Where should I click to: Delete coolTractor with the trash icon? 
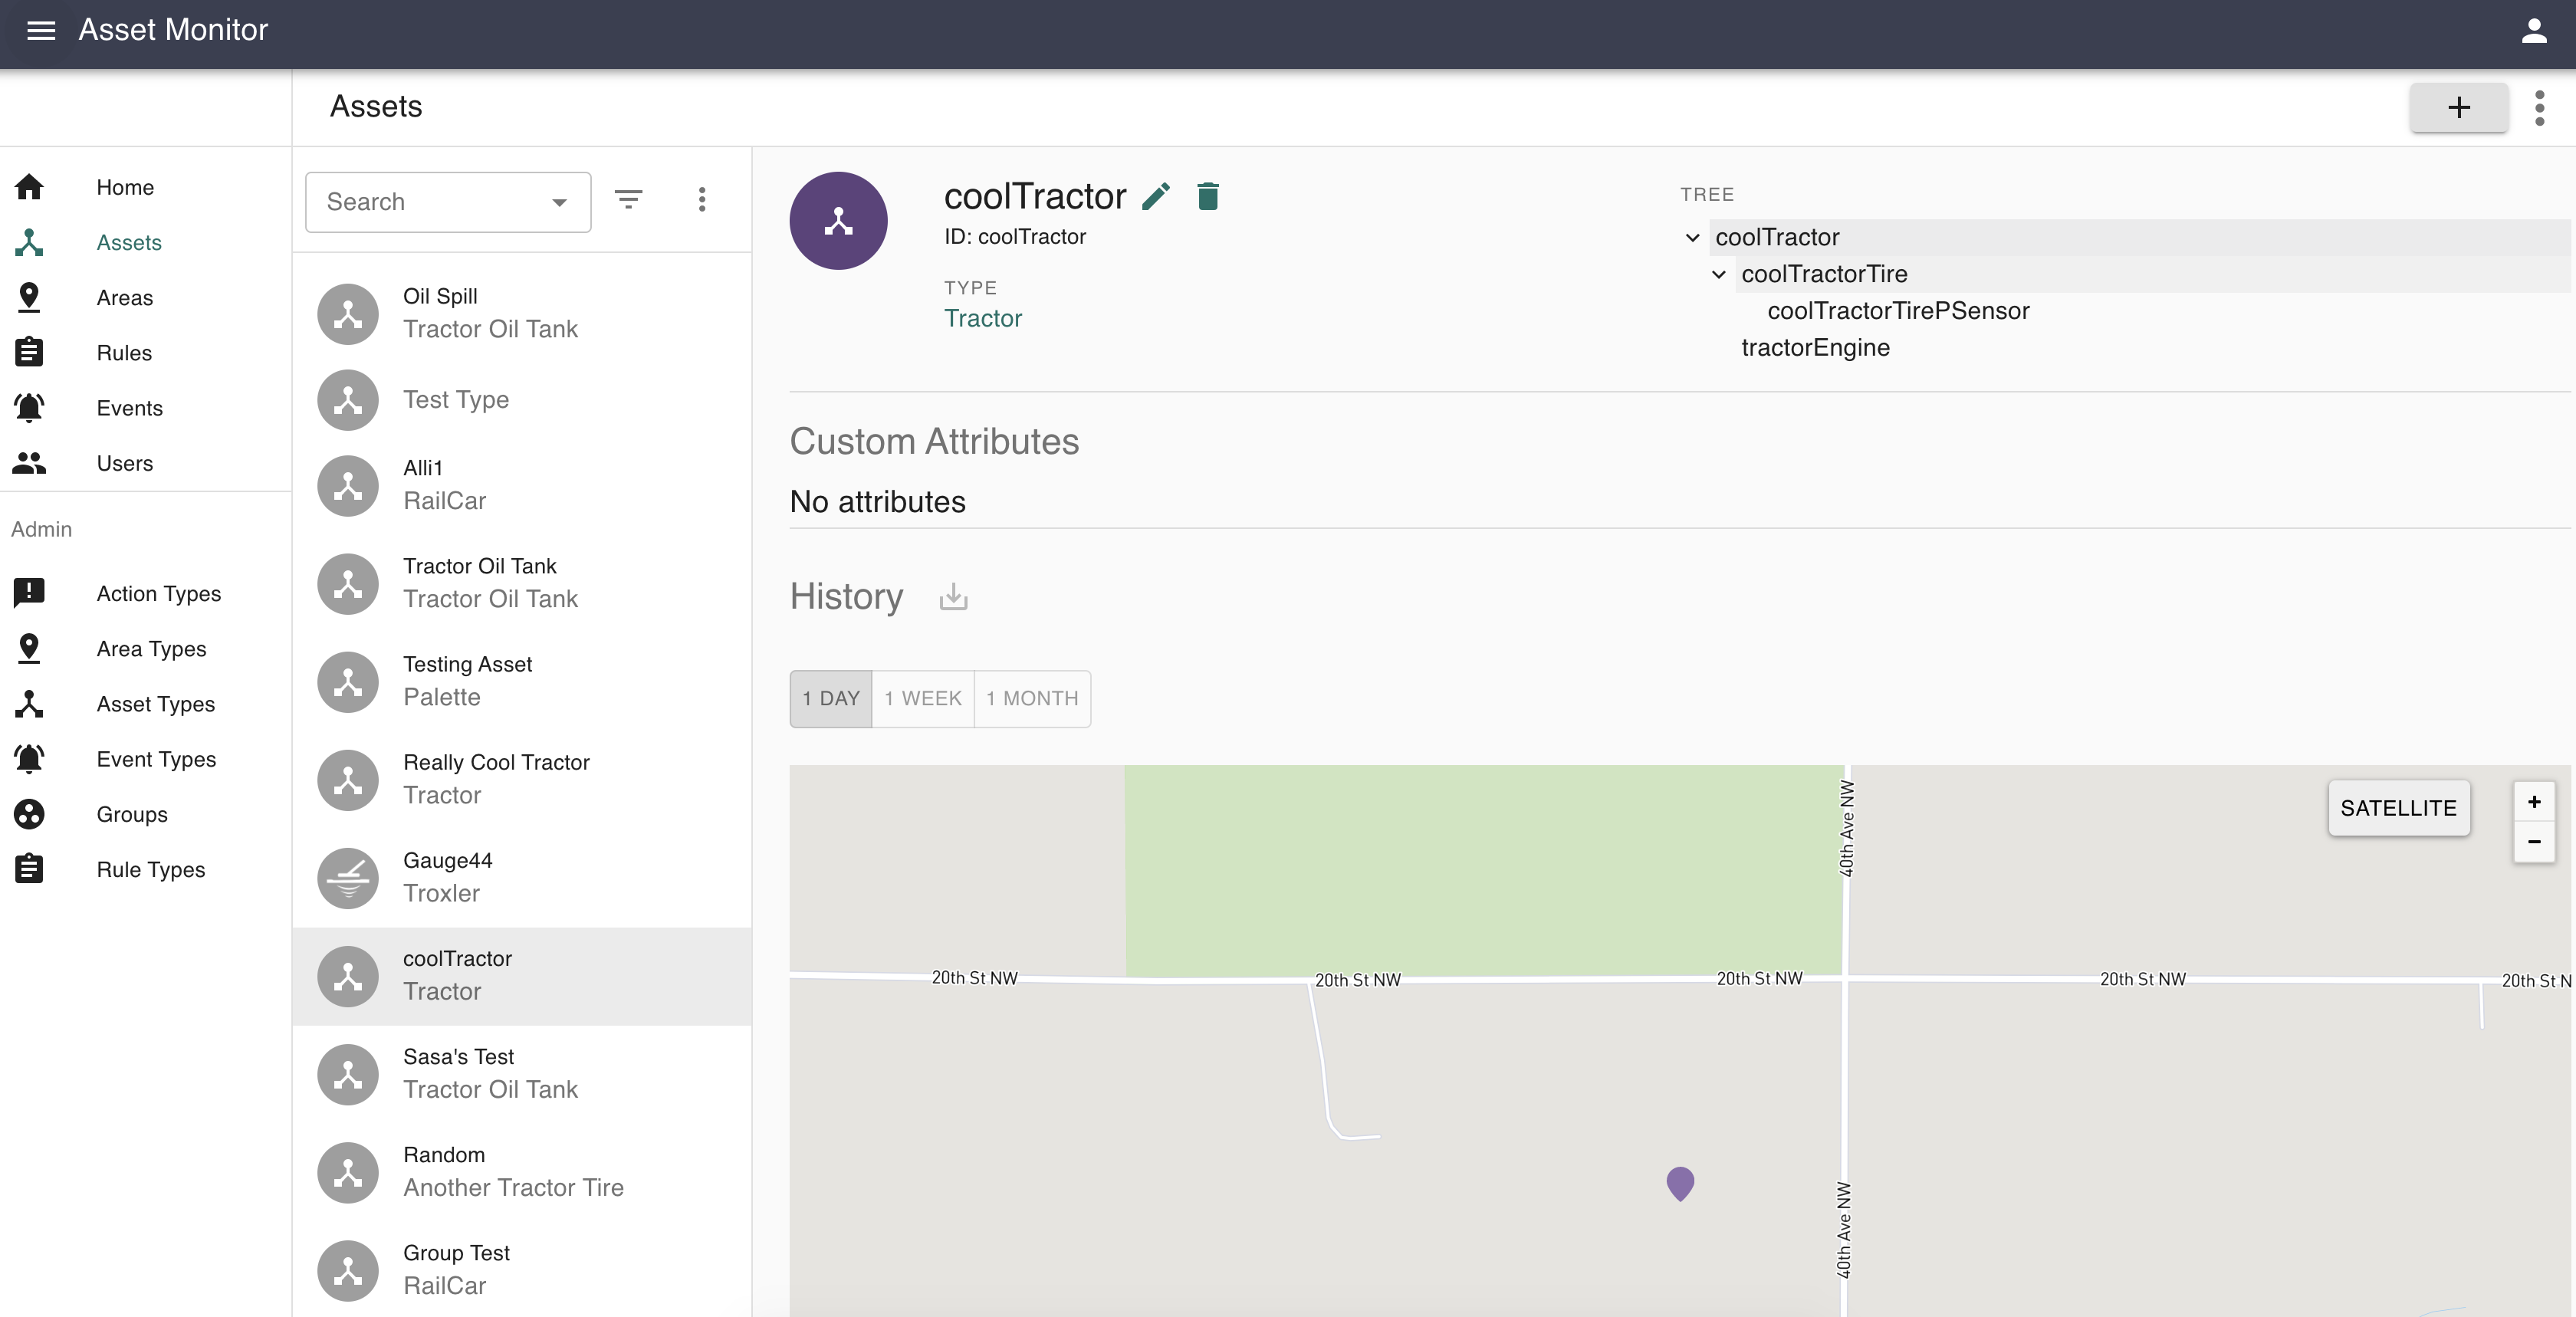[x=1208, y=197]
